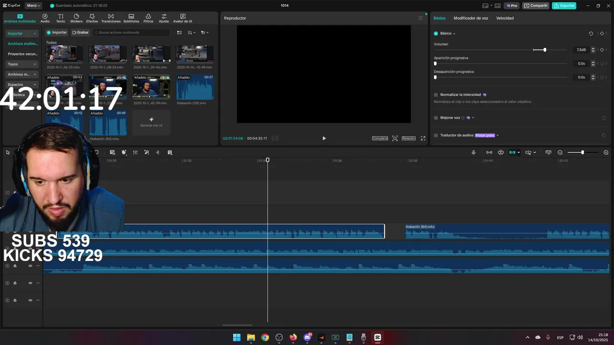
Task: Open the Subtítulos panel
Action: point(131,18)
